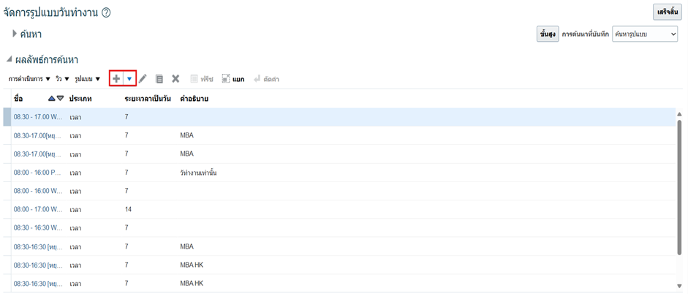
Task: Open the help icon beside page title
Action: click(x=107, y=12)
